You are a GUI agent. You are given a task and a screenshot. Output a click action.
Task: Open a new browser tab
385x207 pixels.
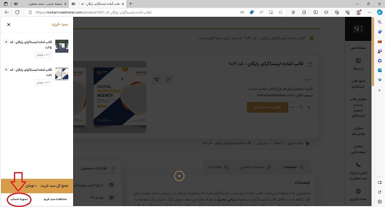[x=130, y=4]
